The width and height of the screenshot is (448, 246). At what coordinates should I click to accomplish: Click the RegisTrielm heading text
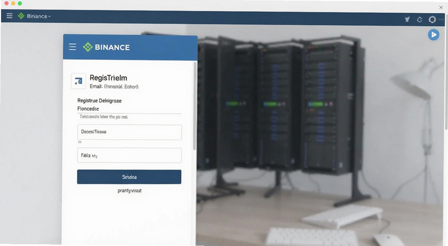click(x=108, y=78)
